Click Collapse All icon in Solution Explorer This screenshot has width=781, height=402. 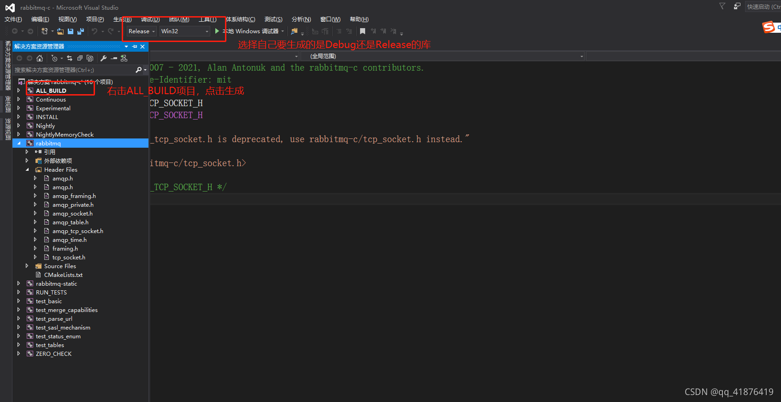pyautogui.click(x=80, y=58)
